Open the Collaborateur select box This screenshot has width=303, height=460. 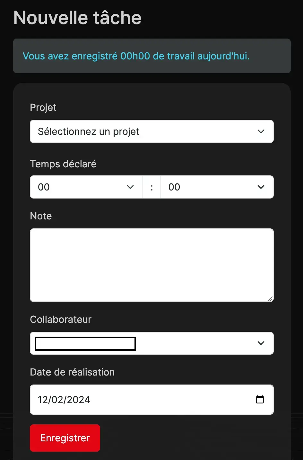(152, 343)
